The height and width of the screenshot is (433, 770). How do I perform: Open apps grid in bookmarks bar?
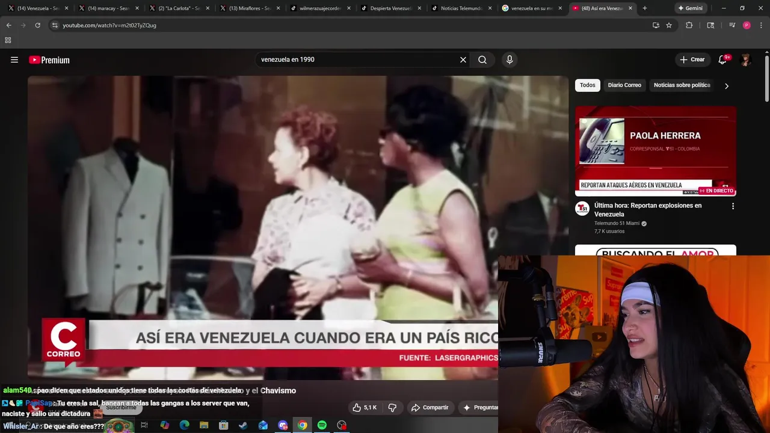click(x=8, y=40)
